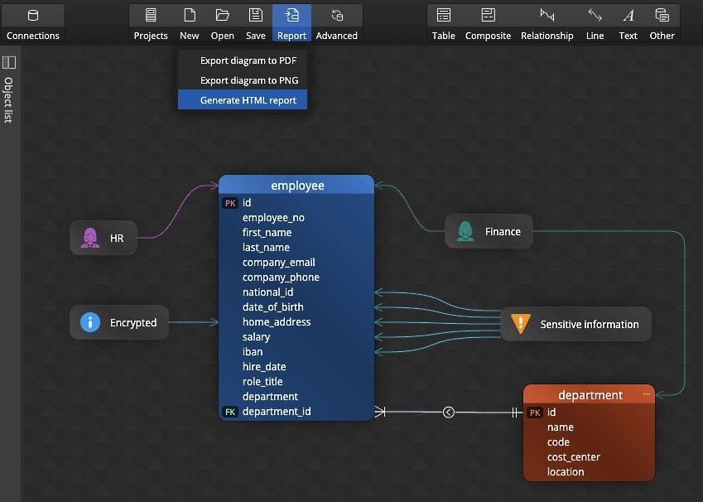Click the Report toolbar button
This screenshot has height=502, width=703.
click(x=291, y=23)
